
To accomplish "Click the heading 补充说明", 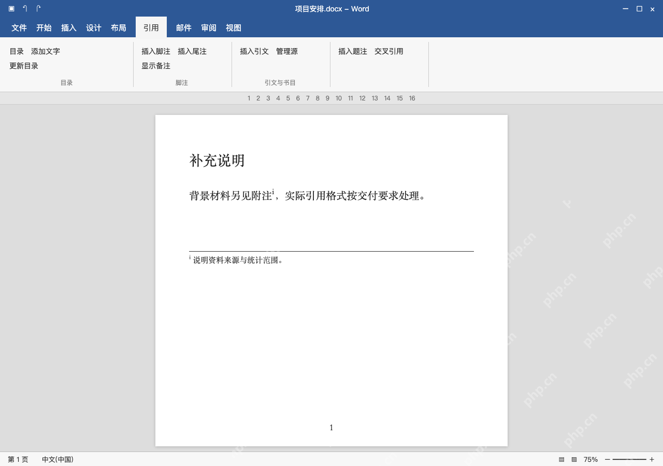I will [x=217, y=161].
